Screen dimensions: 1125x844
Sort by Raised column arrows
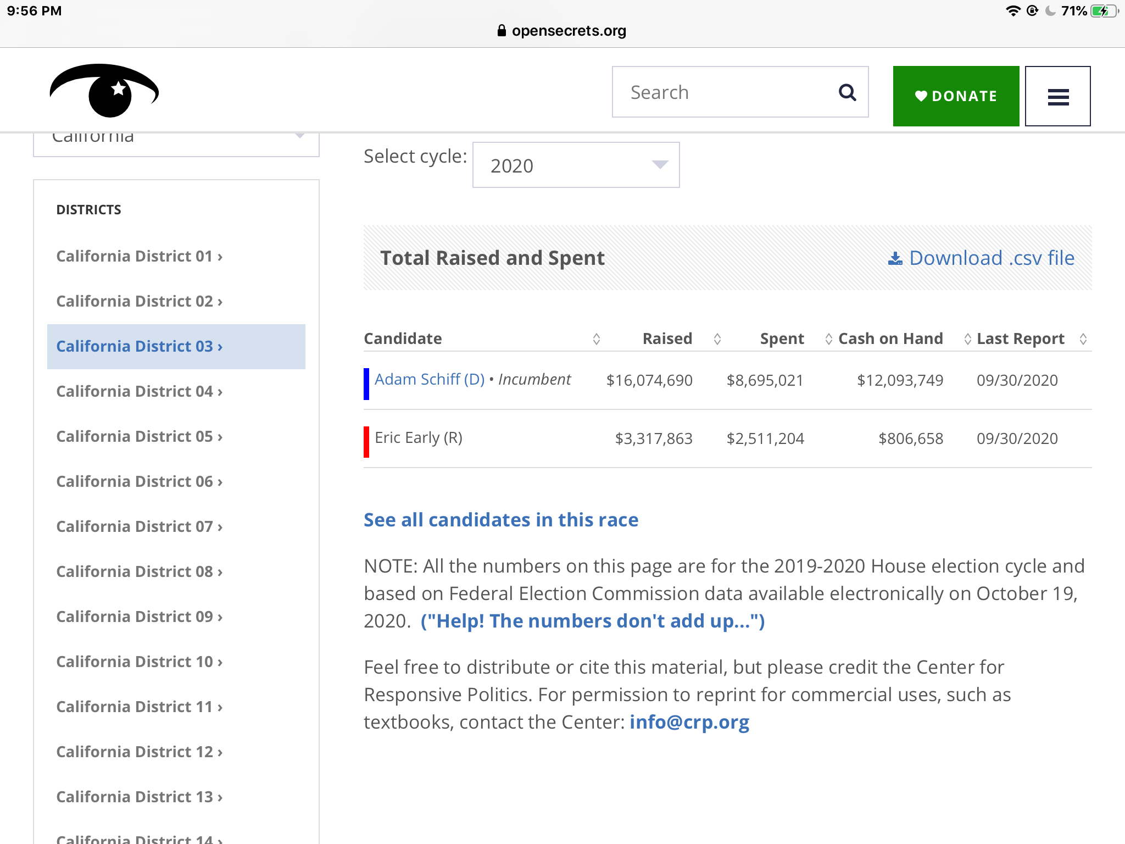pyautogui.click(x=717, y=339)
